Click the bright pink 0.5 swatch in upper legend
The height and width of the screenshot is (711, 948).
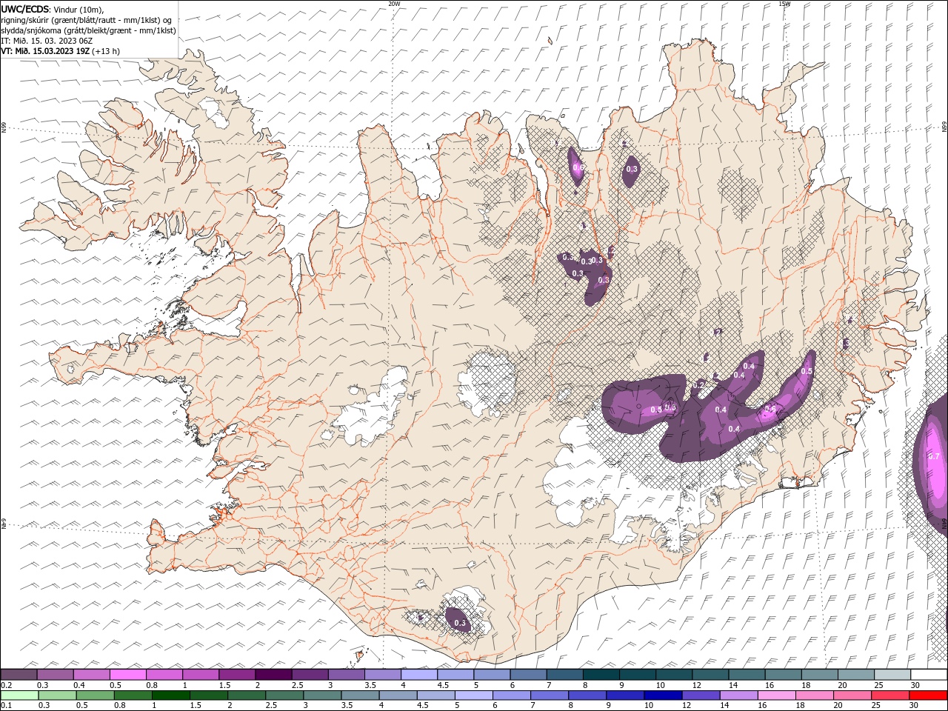[128, 675]
